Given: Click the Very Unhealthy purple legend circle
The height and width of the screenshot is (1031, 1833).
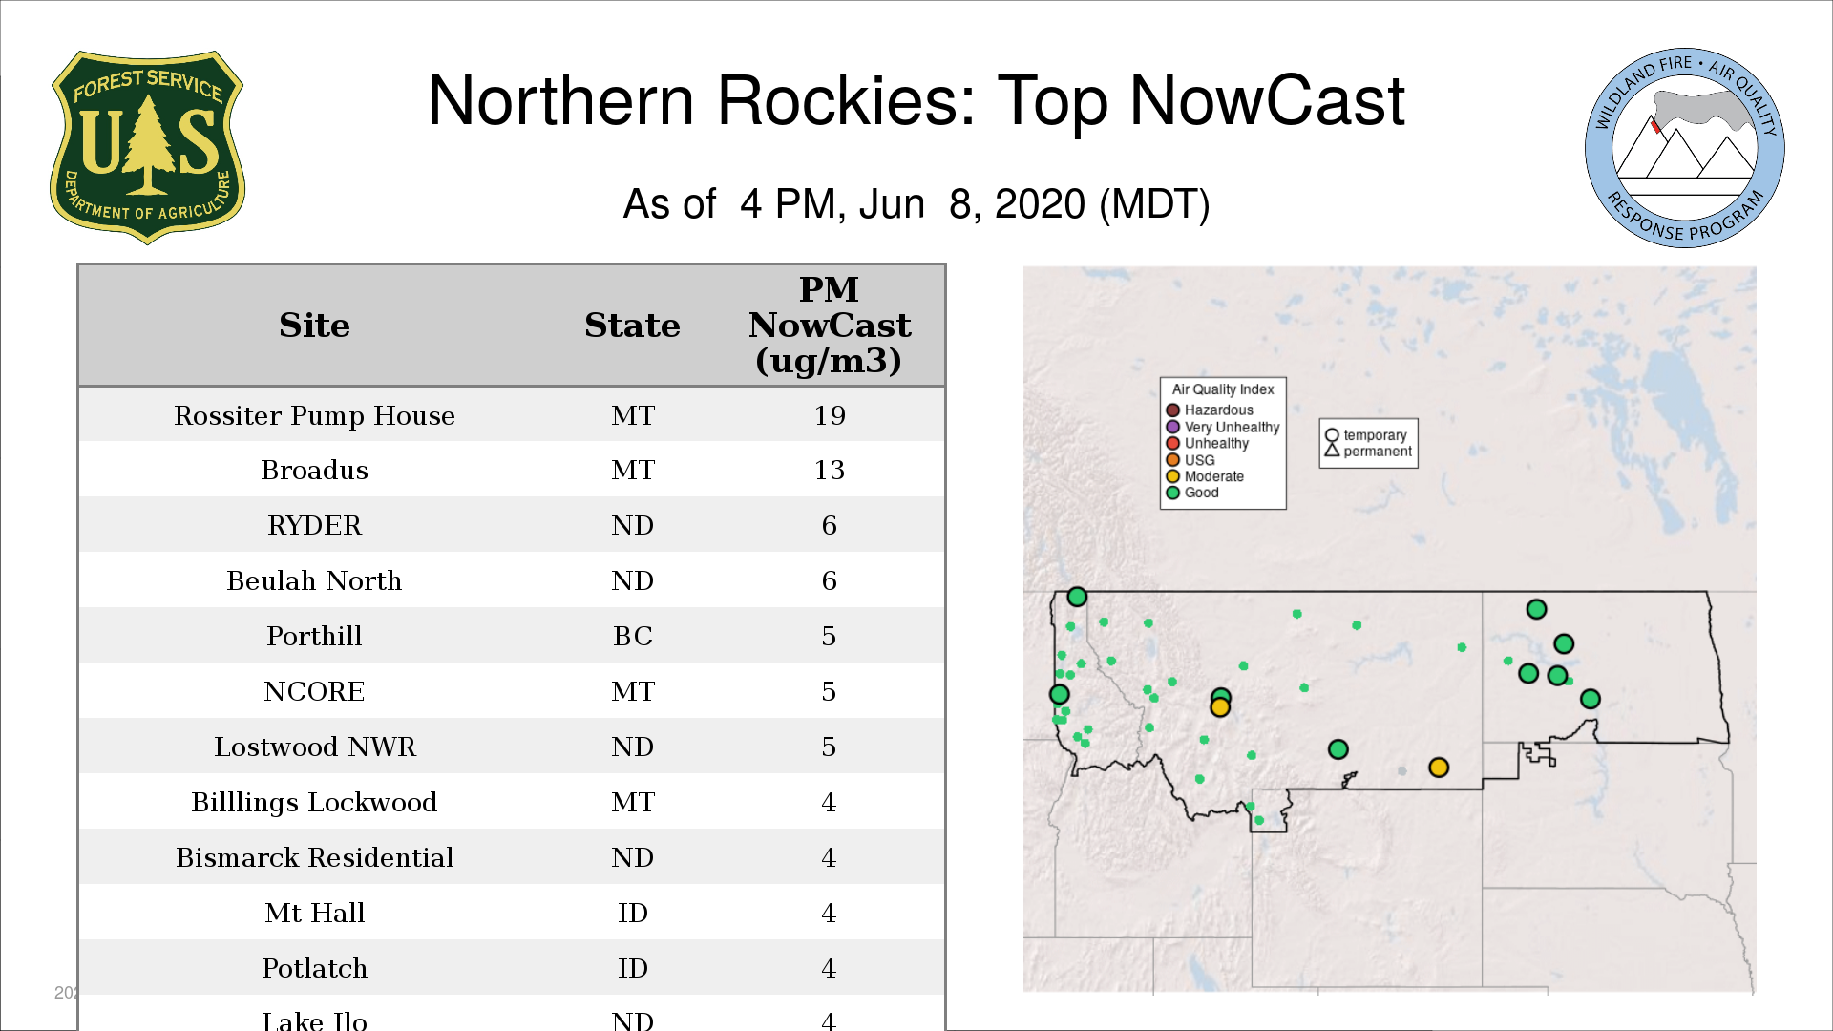Looking at the screenshot, I should tap(1172, 427).
